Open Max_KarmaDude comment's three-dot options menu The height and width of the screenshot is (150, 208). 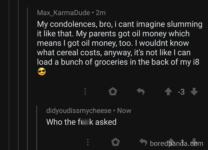point(85,92)
